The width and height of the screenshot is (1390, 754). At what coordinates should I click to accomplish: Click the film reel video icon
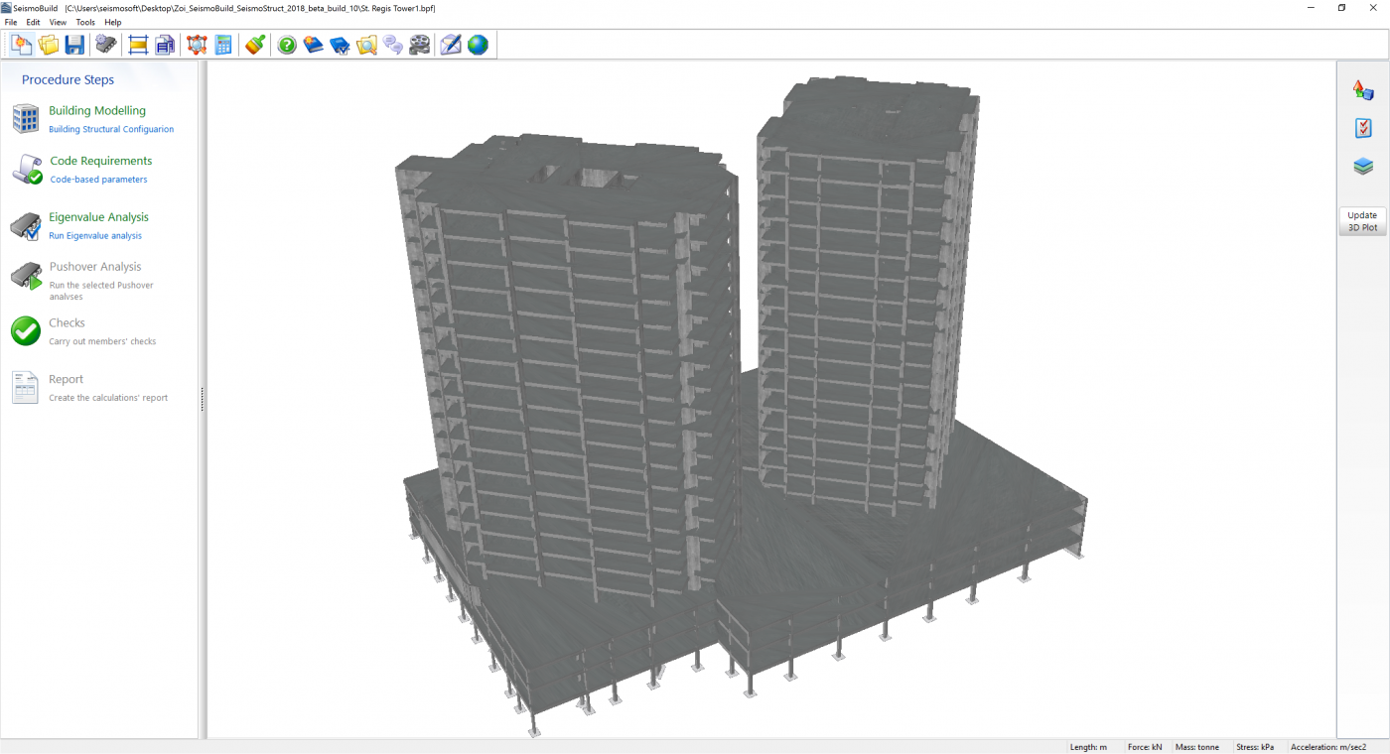click(x=420, y=45)
